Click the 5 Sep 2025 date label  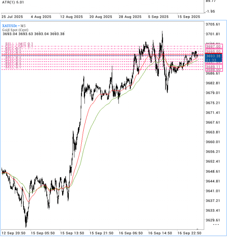(158, 17)
